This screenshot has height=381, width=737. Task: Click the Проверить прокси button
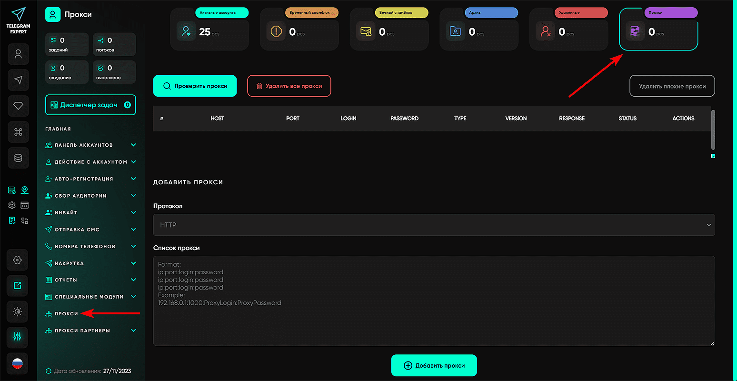coord(195,86)
